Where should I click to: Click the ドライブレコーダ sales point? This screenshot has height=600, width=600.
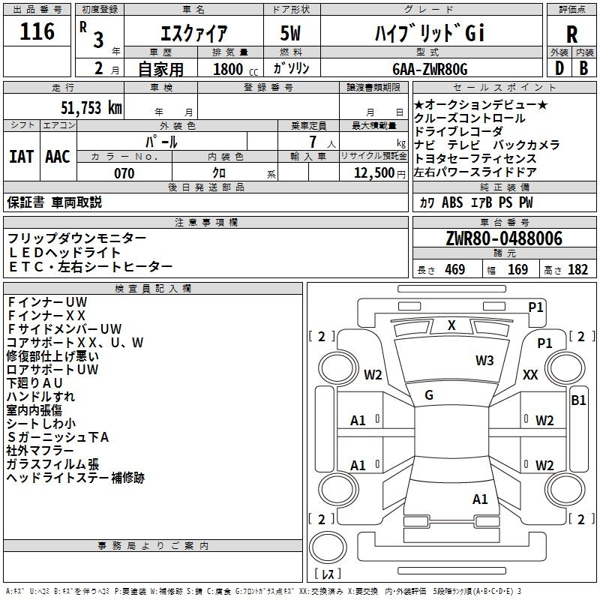[x=458, y=132]
